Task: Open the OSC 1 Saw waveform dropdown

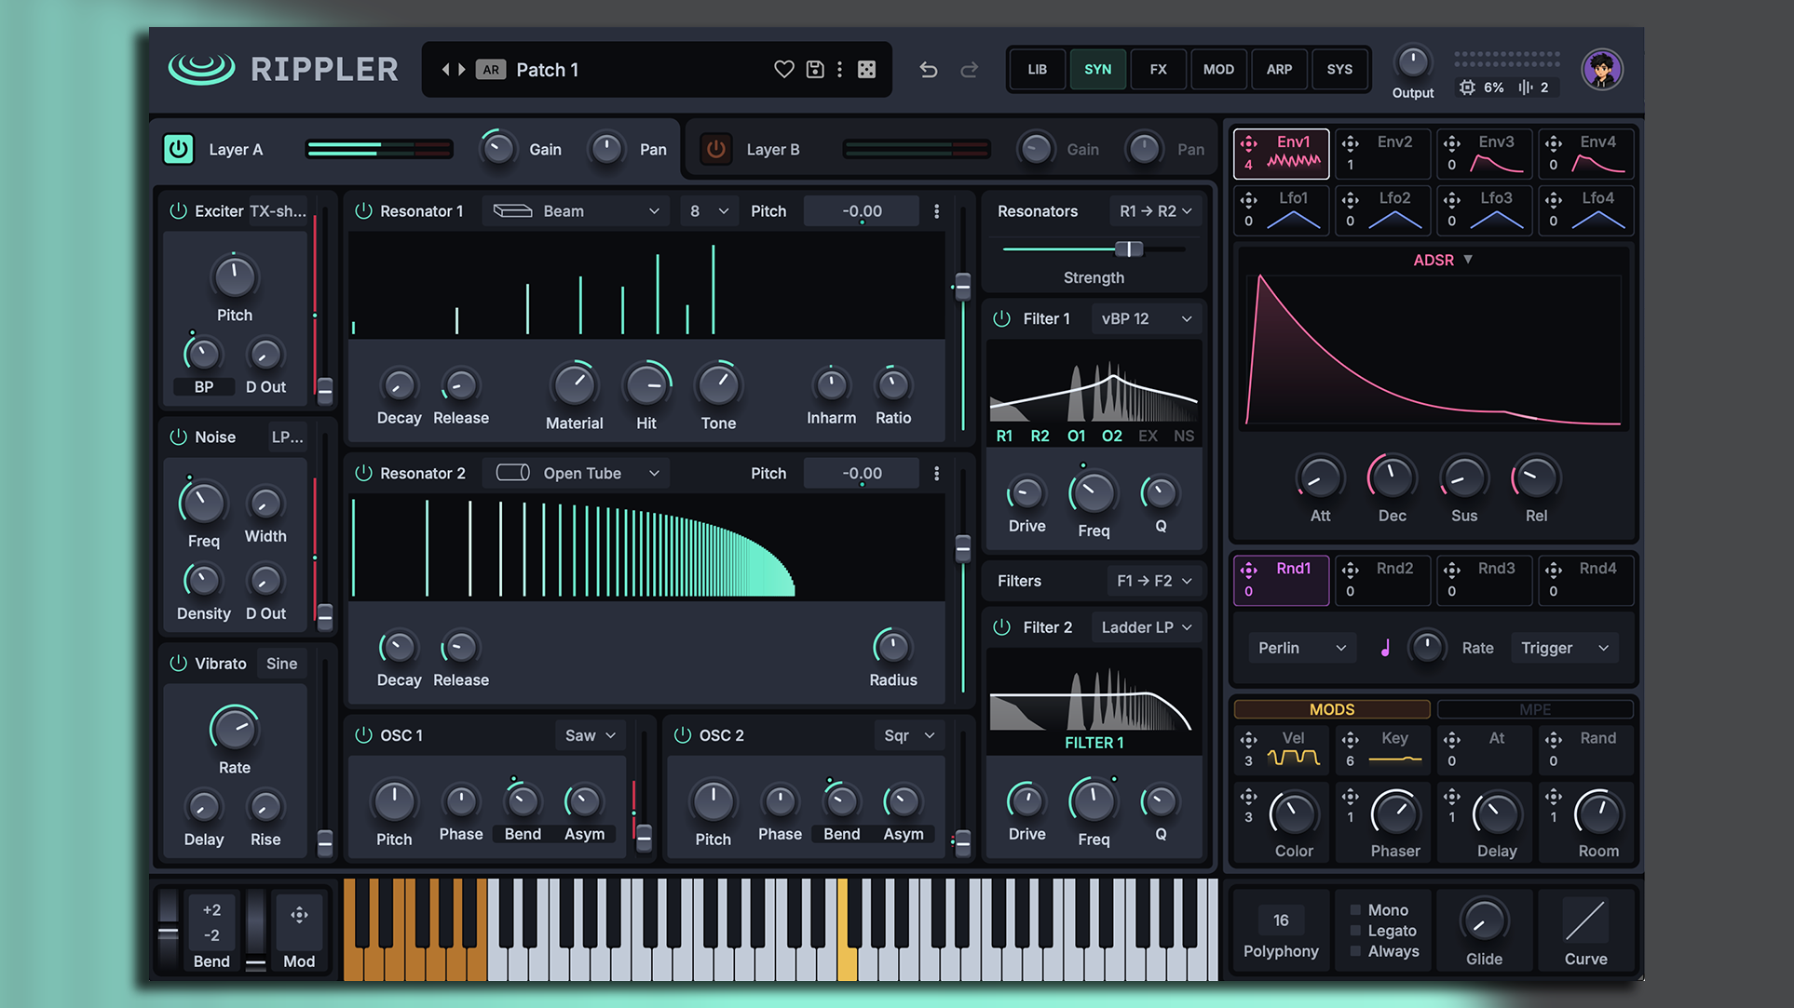Action: point(590,735)
